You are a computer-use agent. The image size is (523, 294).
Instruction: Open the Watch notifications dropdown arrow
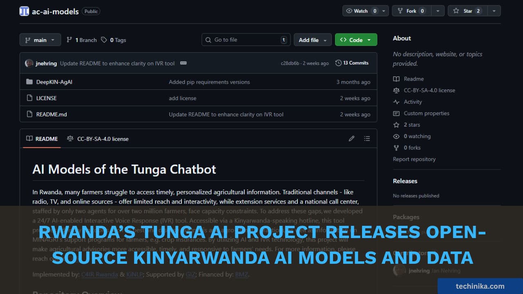[x=384, y=11]
